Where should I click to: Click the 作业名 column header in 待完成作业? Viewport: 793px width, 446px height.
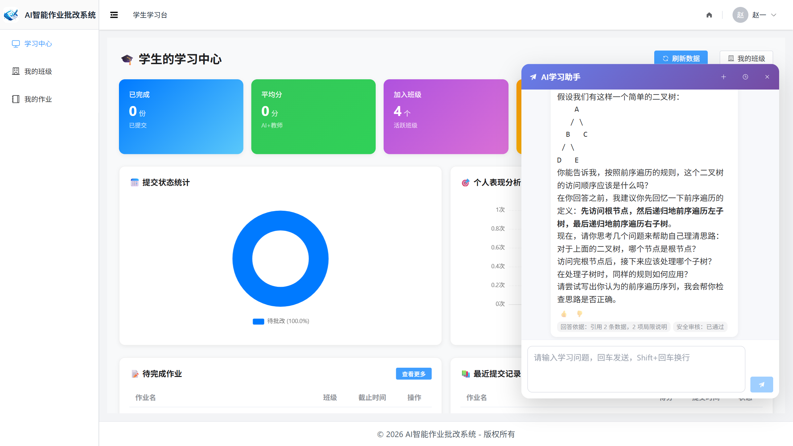tap(145, 397)
